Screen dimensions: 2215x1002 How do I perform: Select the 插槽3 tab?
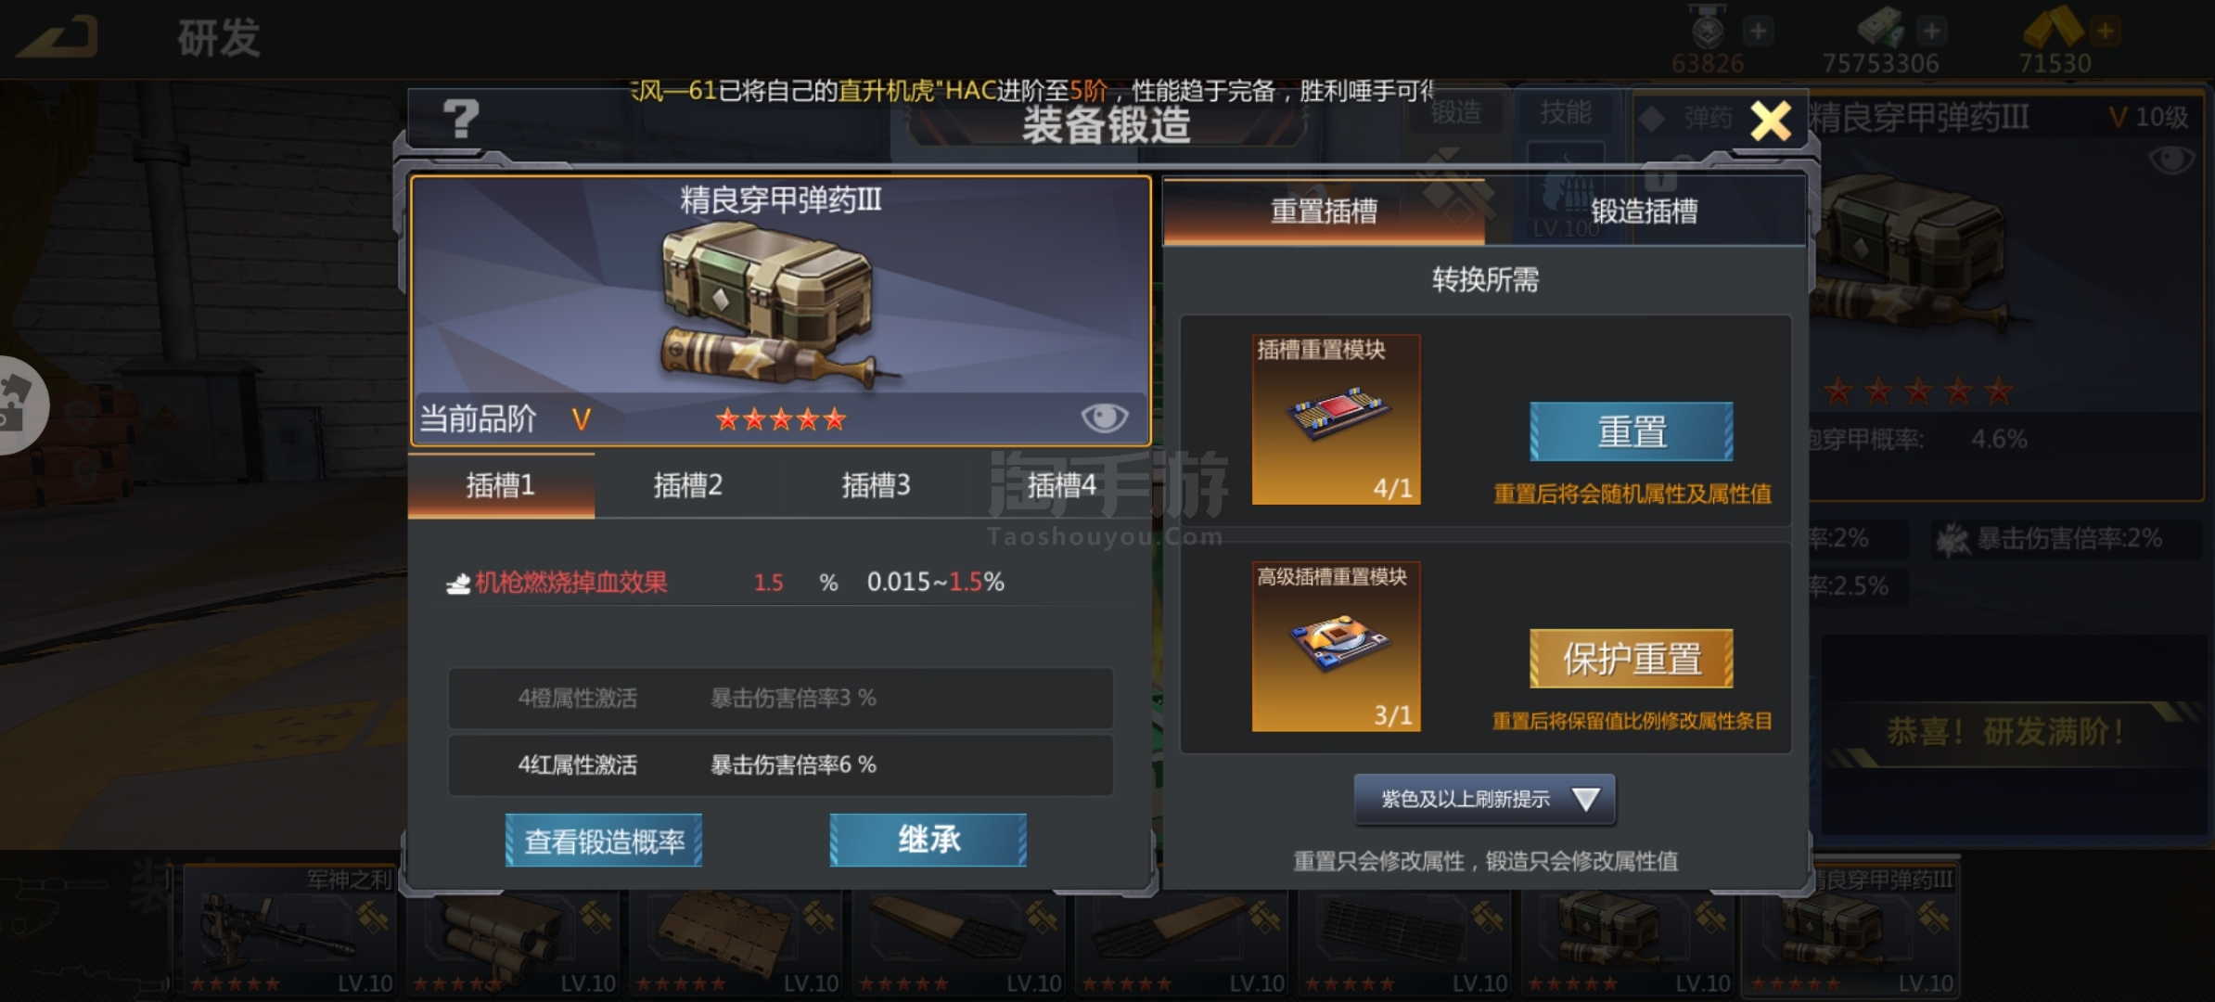[x=876, y=485]
